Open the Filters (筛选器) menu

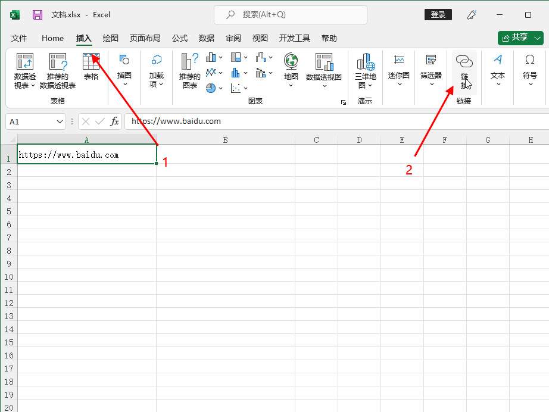tap(431, 70)
